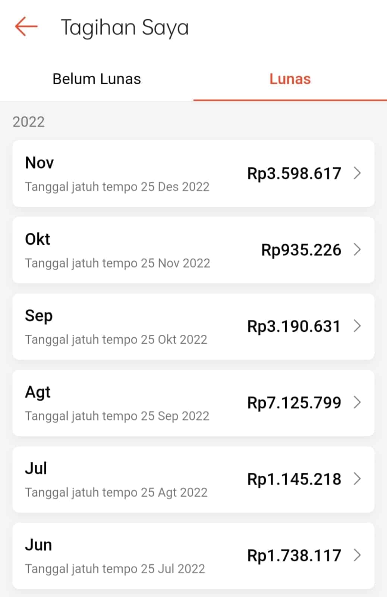Tap the back arrow icon

[26, 26]
